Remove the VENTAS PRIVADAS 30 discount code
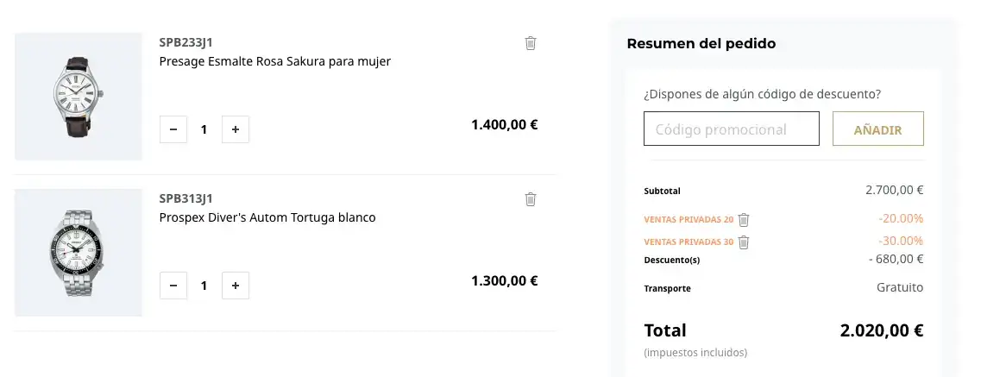This screenshot has width=981, height=377. tap(743, 242)
